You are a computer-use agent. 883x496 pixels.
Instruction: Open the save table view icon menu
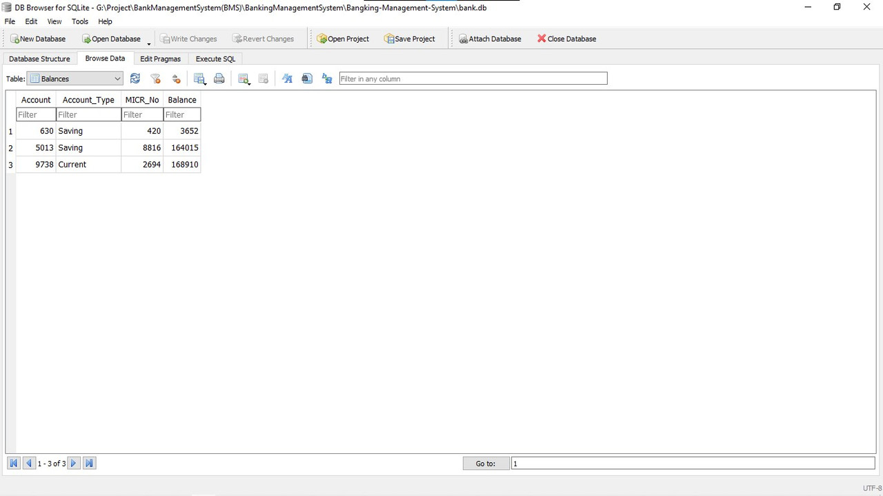200,79
